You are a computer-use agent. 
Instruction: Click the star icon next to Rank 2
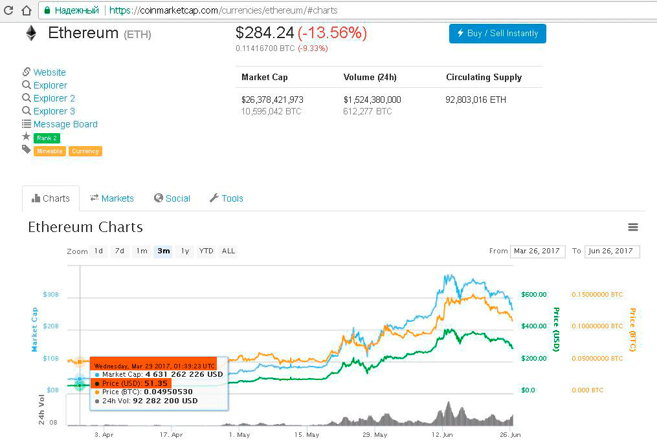pos(27,136)
